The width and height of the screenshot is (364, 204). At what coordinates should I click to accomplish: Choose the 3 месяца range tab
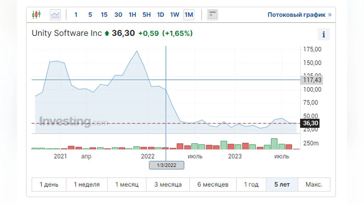168,184
